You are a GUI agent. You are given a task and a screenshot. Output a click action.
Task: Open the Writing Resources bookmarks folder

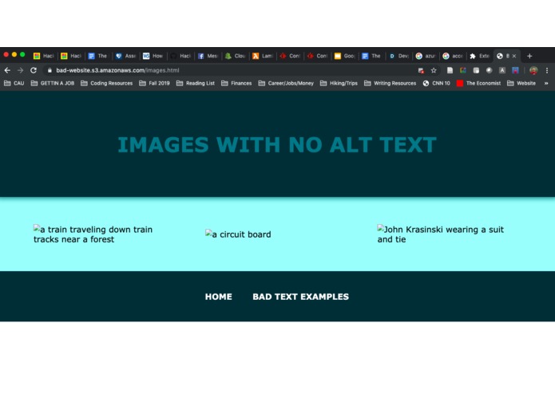(390, 84)
